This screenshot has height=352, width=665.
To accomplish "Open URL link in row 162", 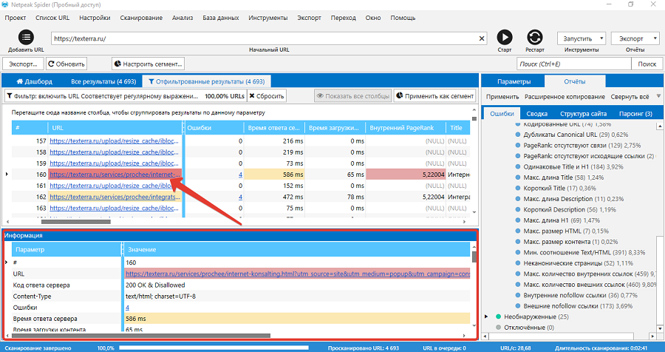I will (x=115, y=197).
